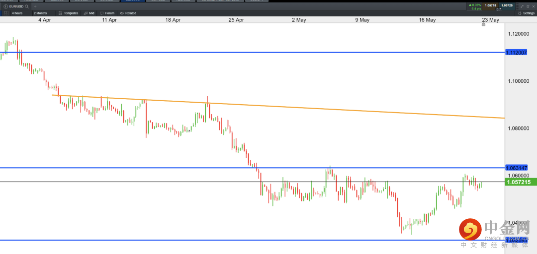Click the 1.080000 axis value

tap(520, 128)
